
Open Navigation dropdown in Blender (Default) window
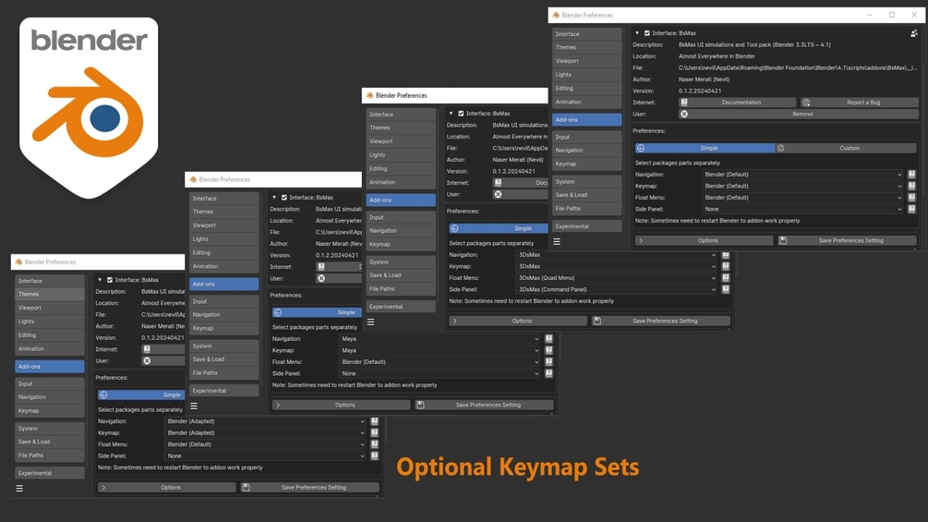pos(802,175)
